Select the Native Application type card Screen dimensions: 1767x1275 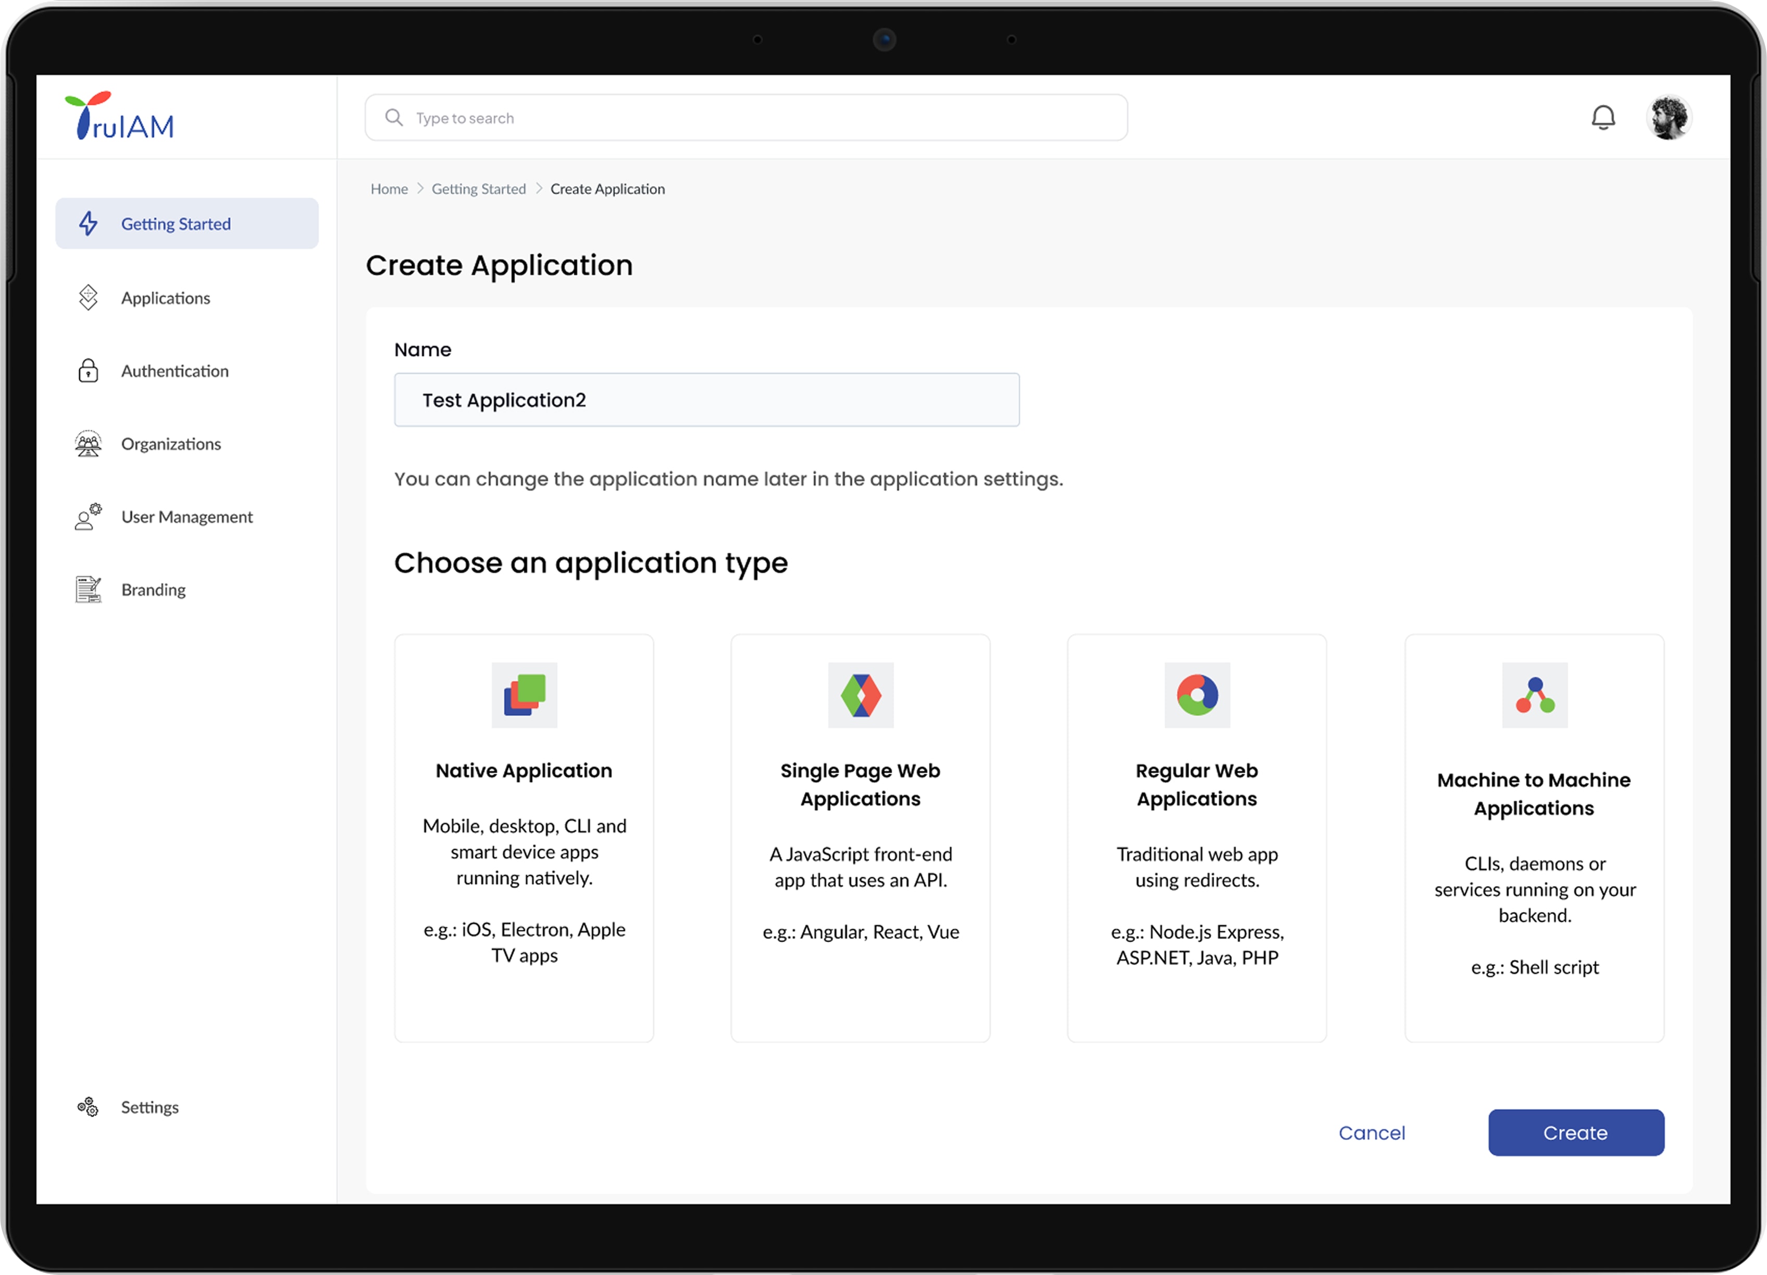(x=524, y=838)
